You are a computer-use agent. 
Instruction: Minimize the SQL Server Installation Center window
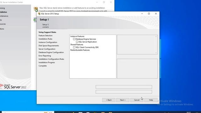(x=97, y=2)
